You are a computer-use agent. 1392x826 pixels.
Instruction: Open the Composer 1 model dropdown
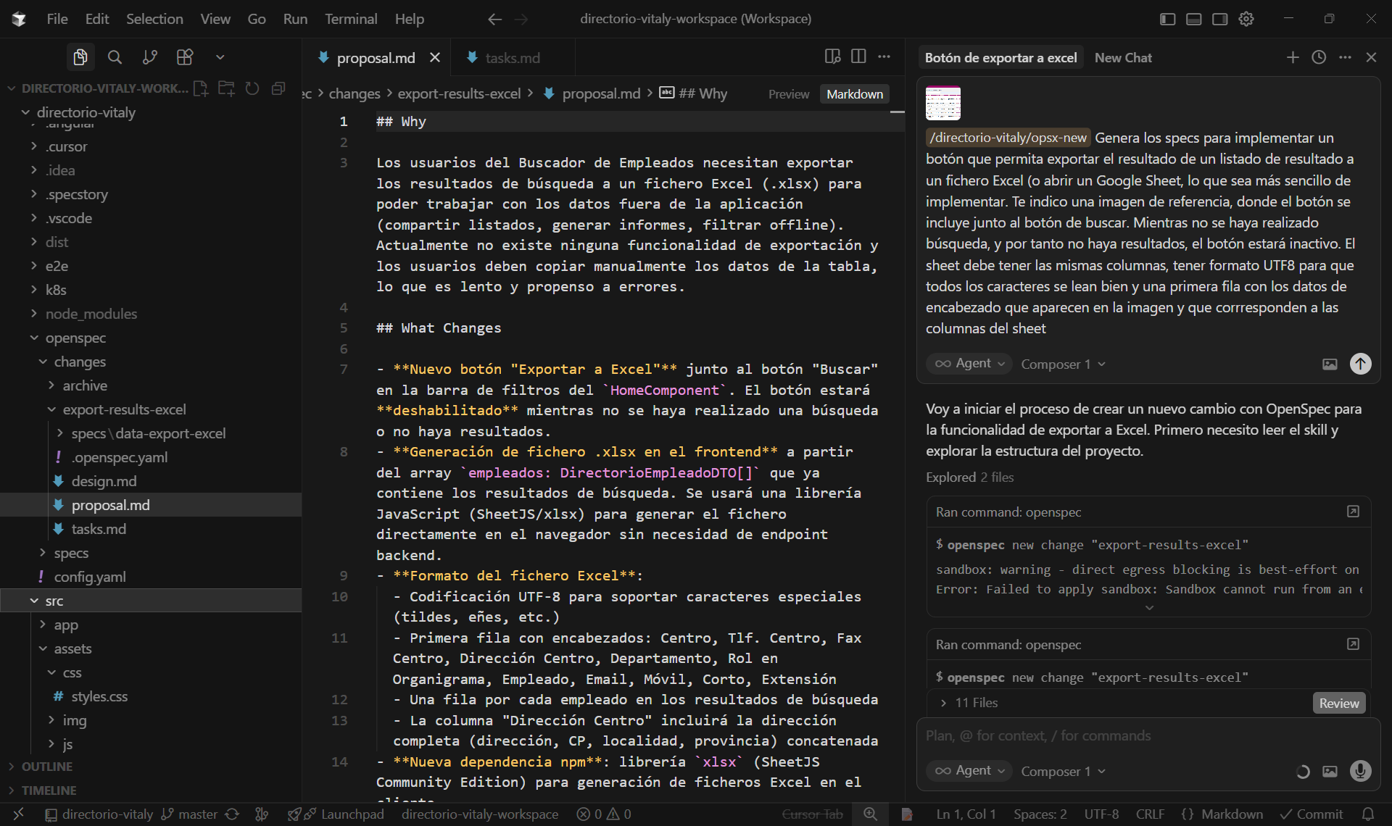[1063, 772]
